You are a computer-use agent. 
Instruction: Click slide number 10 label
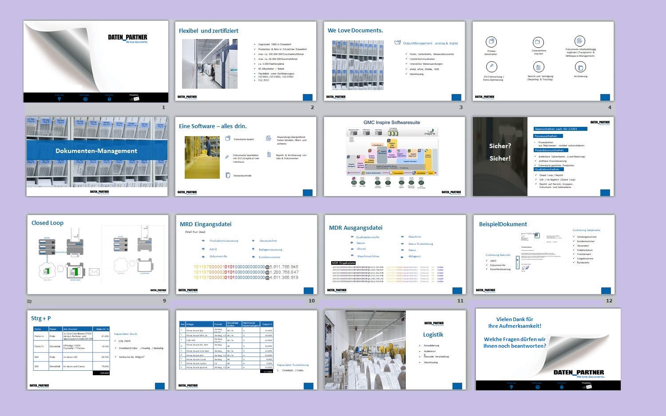312,301
